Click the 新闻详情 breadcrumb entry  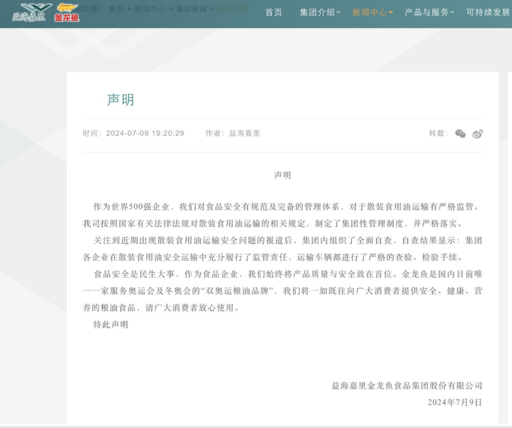[232, 8]
